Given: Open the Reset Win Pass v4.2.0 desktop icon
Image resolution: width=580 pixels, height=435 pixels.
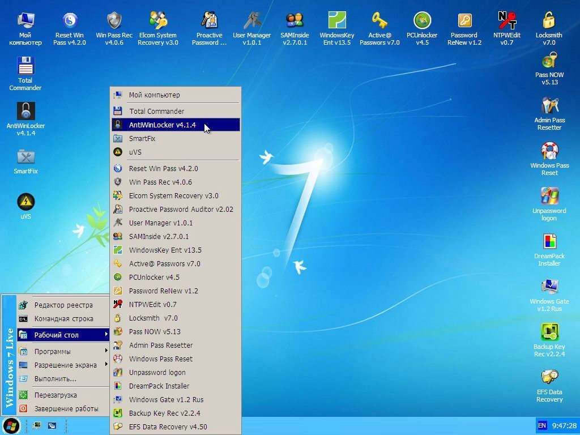Looking at the screenshot, I should click(70, 28).
